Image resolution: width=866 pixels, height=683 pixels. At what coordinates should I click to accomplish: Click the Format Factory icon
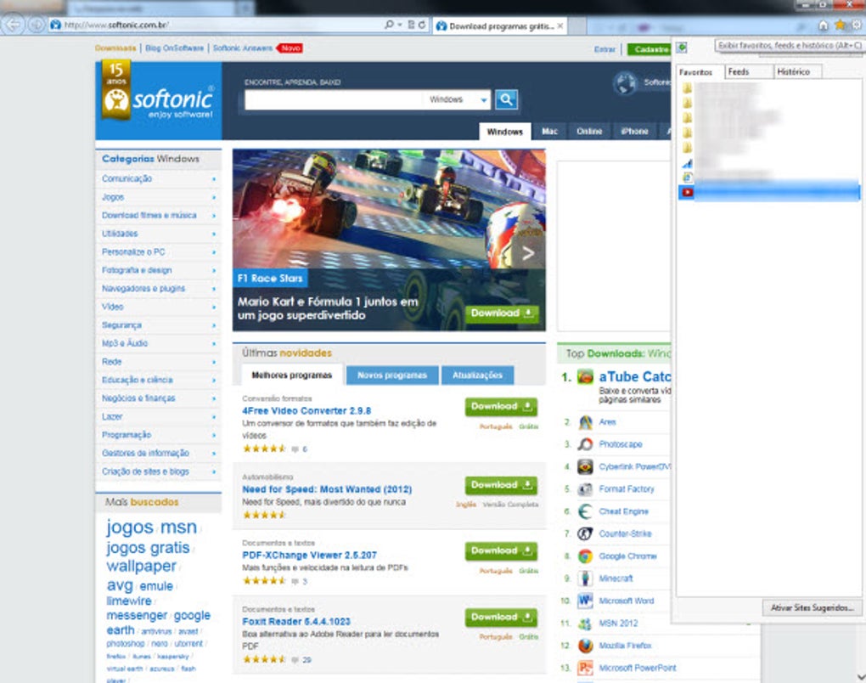(x=586, y=489)
